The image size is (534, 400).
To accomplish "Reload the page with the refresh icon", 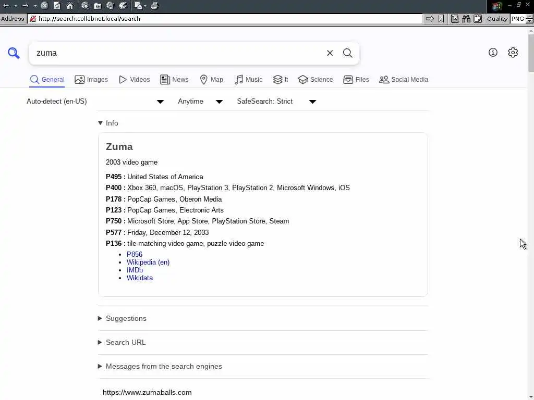I will [57, 6].
